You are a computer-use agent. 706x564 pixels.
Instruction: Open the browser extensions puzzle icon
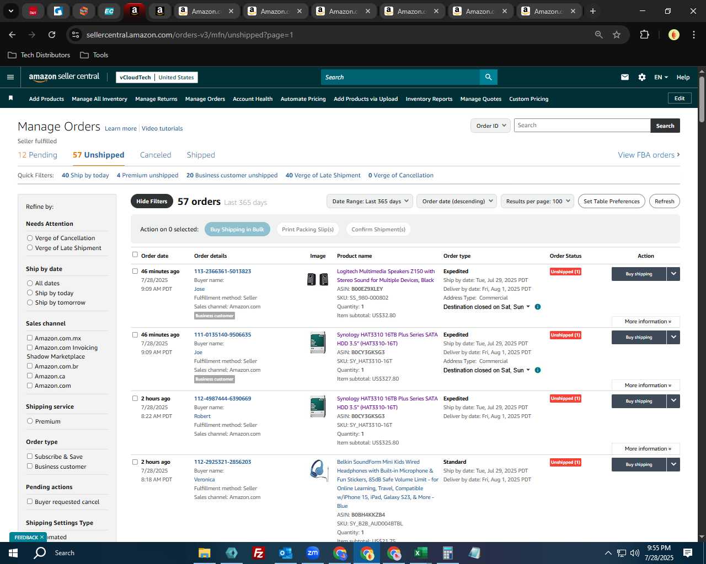tap(644, 35)
